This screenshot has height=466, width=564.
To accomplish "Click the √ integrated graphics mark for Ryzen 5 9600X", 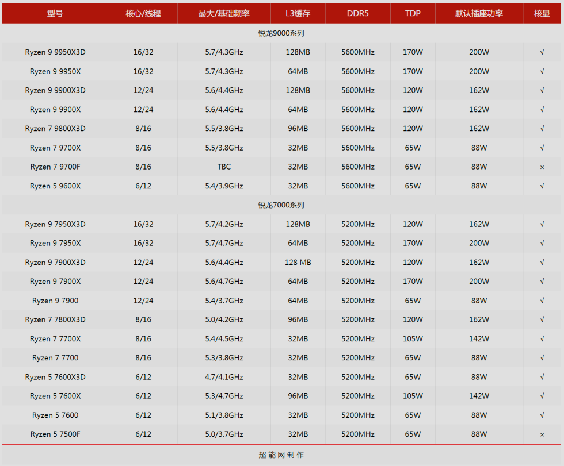I will pos(542,186).
